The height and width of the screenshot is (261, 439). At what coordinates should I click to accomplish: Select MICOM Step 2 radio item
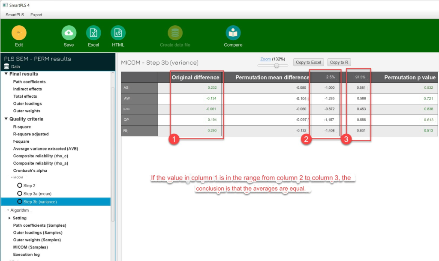pyautogui.click(x=20, y=186)
